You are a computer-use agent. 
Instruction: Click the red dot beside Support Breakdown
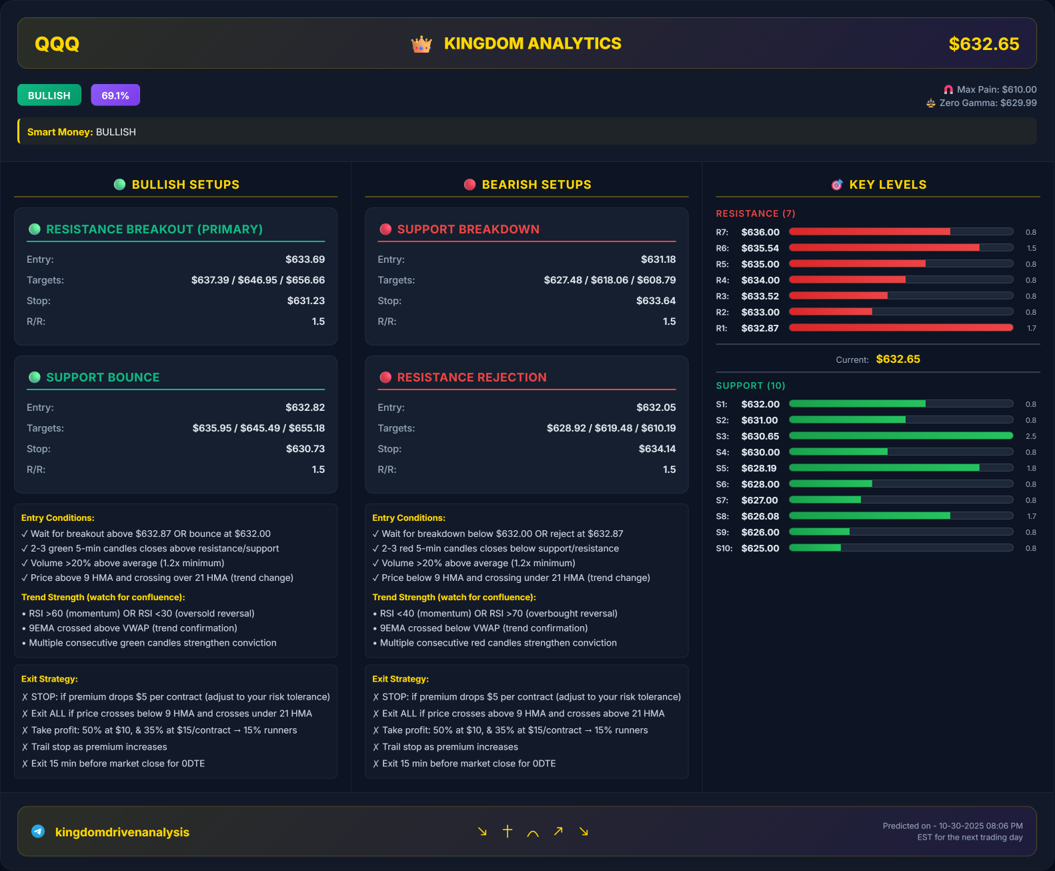[x=385, y=229]
